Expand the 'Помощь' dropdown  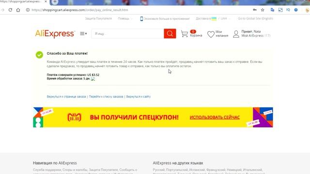point(125,18)
